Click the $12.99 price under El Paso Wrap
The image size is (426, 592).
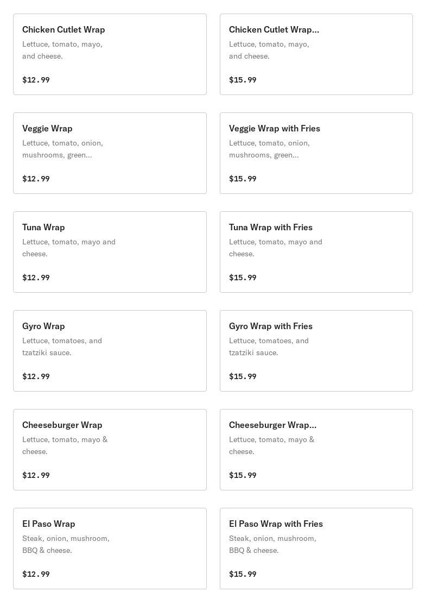tap(36, 574)
